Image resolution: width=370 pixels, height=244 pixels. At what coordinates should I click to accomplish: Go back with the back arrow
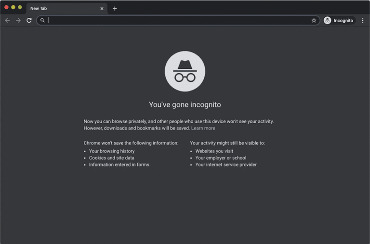[7, 21]
